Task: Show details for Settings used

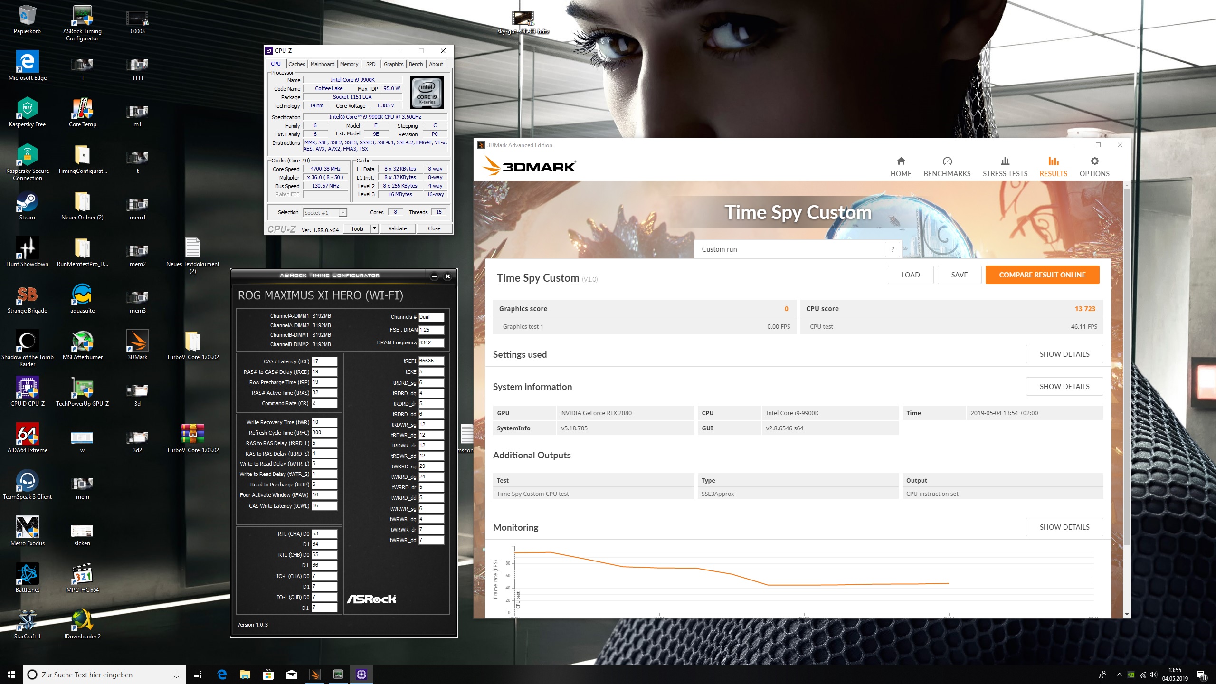Action: (x=1064, y=354)
